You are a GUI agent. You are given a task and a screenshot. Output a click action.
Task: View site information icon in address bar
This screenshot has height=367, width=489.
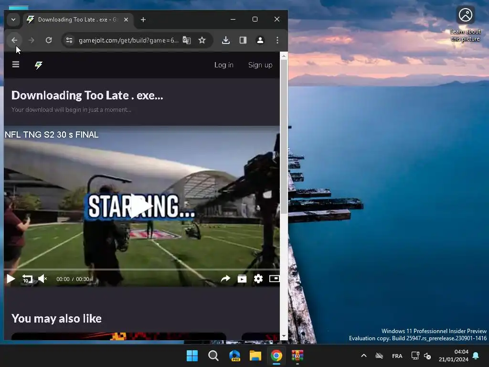(x=69, y=40)
